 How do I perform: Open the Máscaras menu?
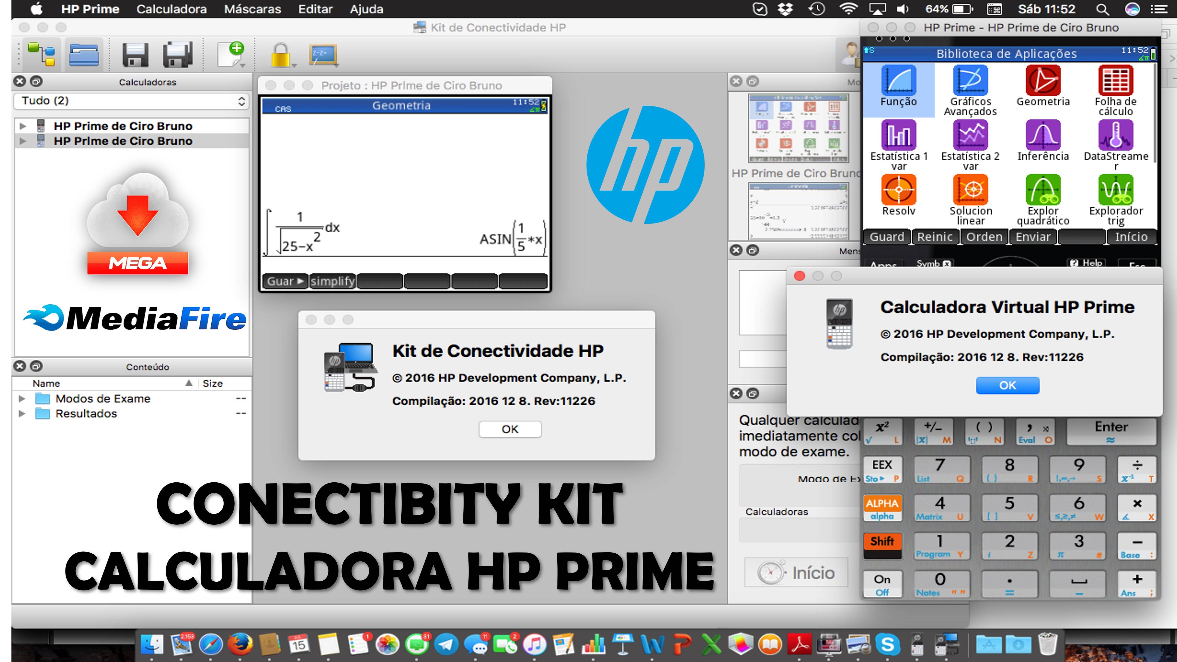252,9
